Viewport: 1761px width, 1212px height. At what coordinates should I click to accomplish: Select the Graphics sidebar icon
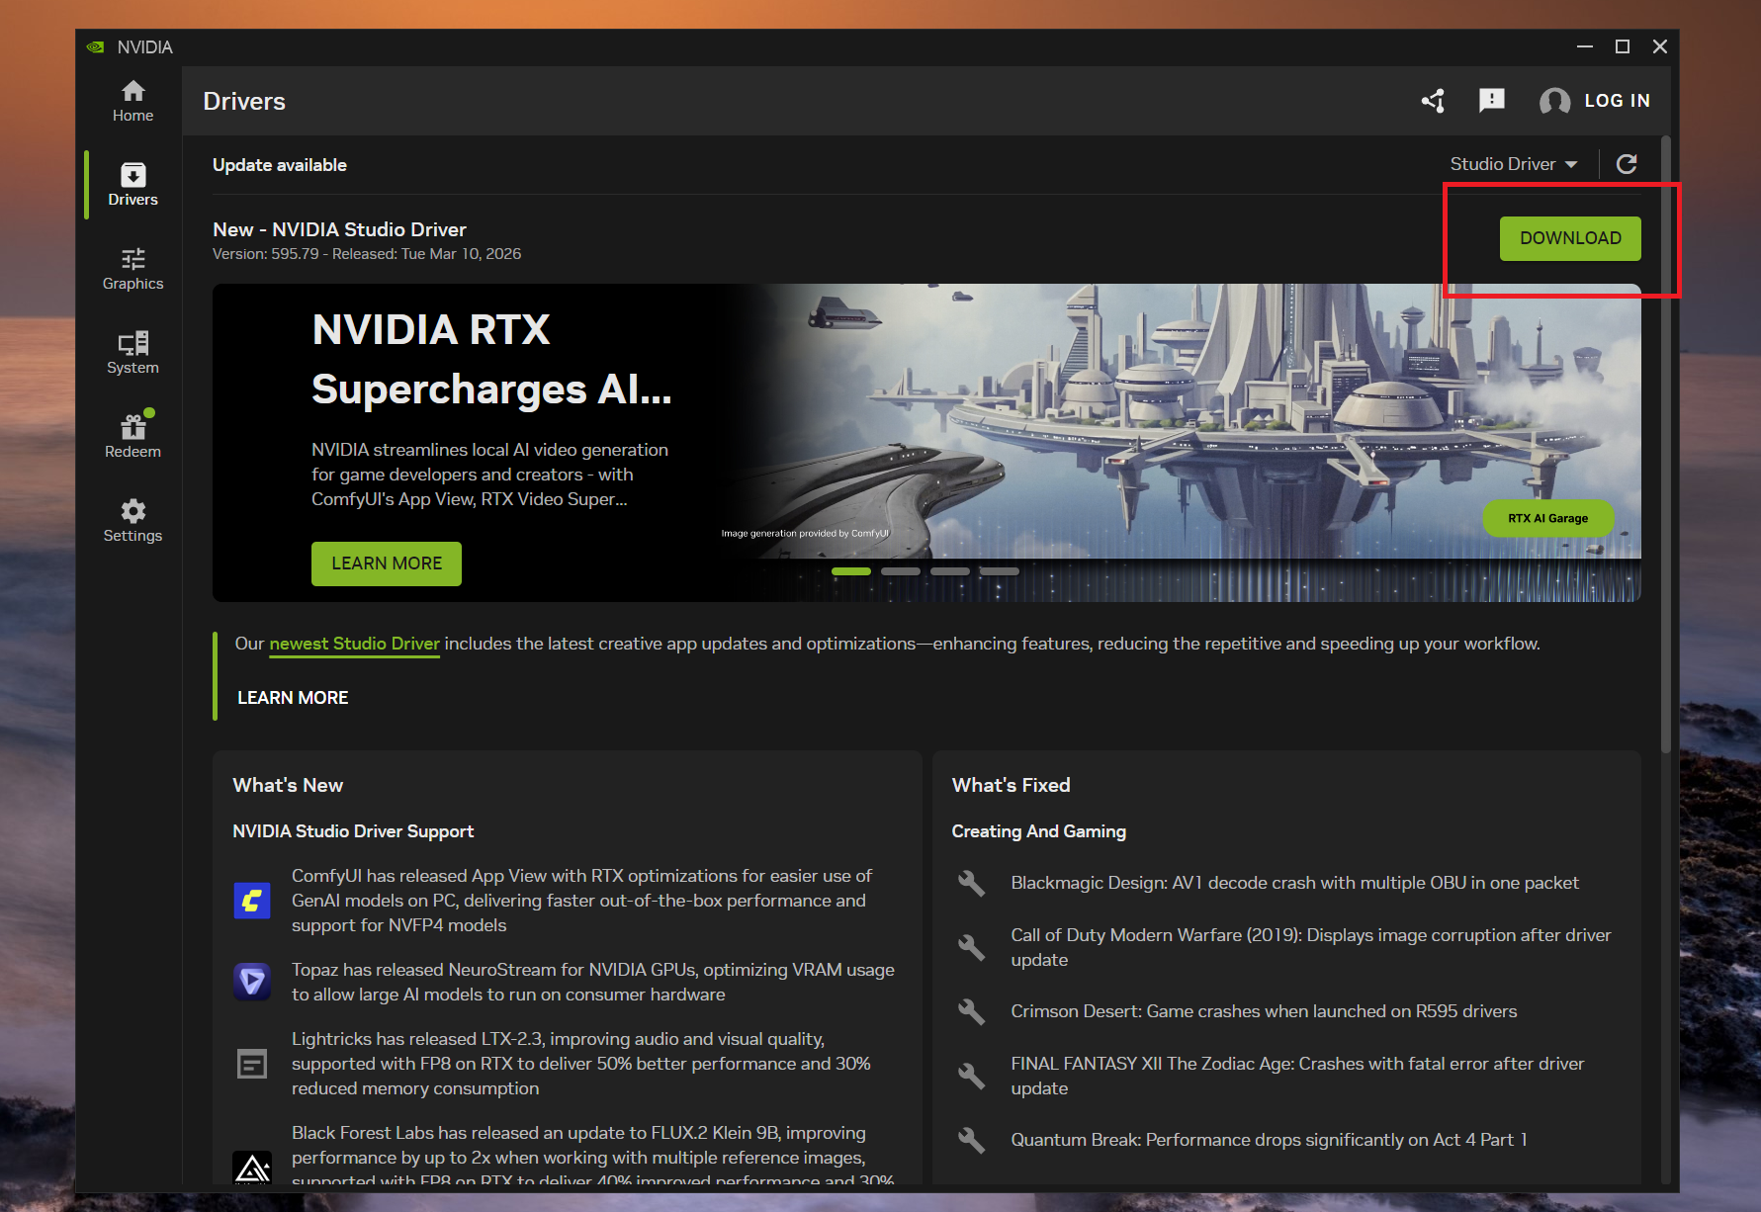click(x=132, y=269)
